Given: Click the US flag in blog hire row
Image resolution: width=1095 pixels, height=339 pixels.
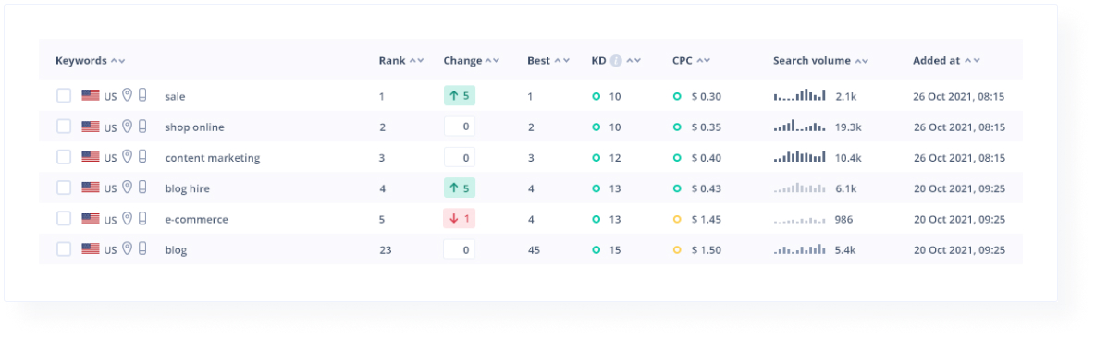Looking at the screenshot, I should [x=90, y=188].
